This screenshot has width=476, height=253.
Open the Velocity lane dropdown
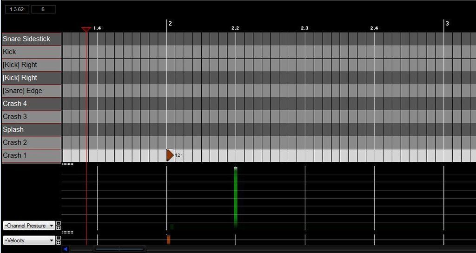(29, 240)
